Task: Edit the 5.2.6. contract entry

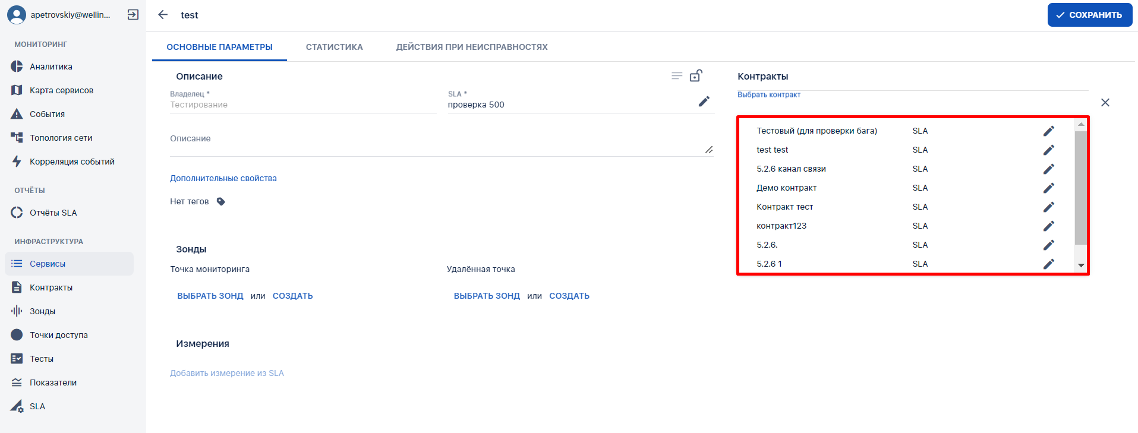Action: [x=1049, y=245]
